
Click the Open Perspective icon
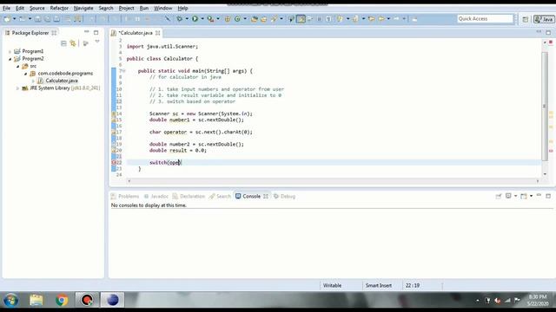(525, 19)
